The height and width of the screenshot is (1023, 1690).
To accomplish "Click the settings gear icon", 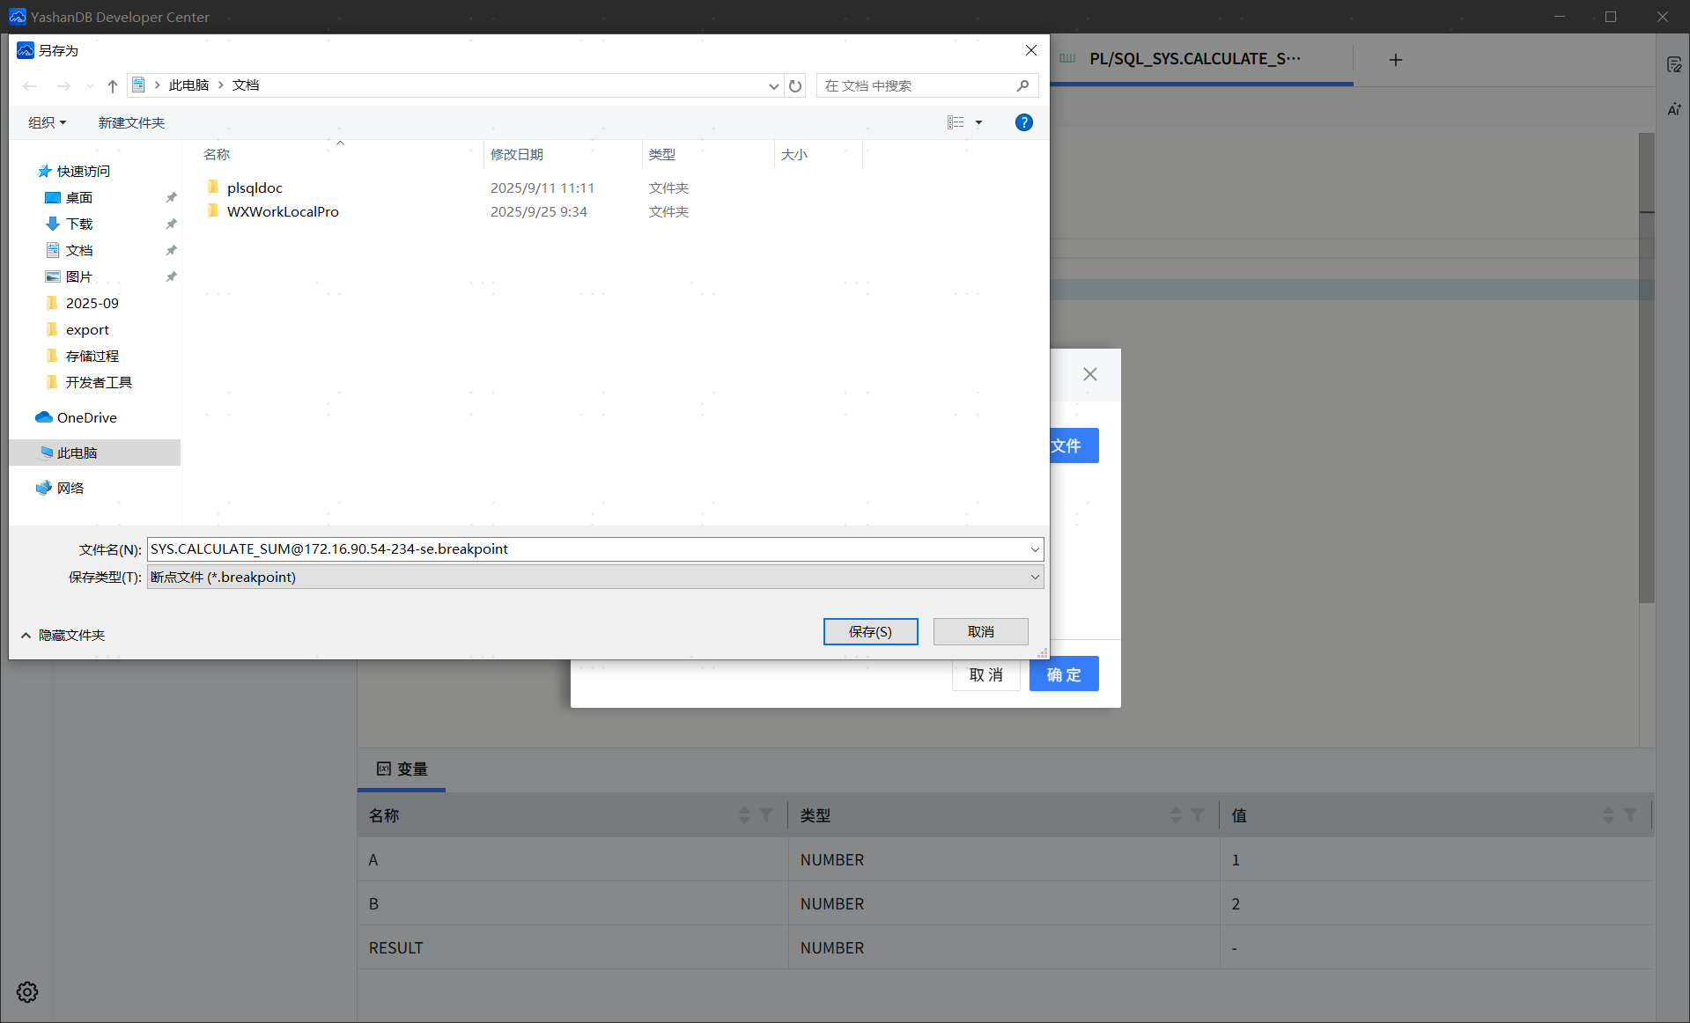I will (27, 992).
